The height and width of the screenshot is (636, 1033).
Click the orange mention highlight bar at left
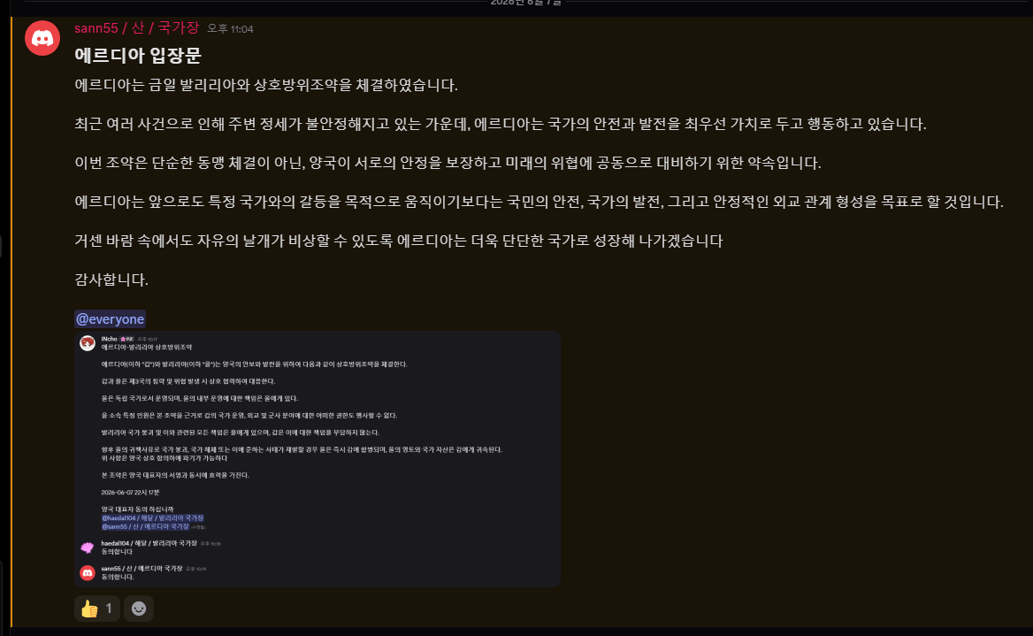pos(11,322)
